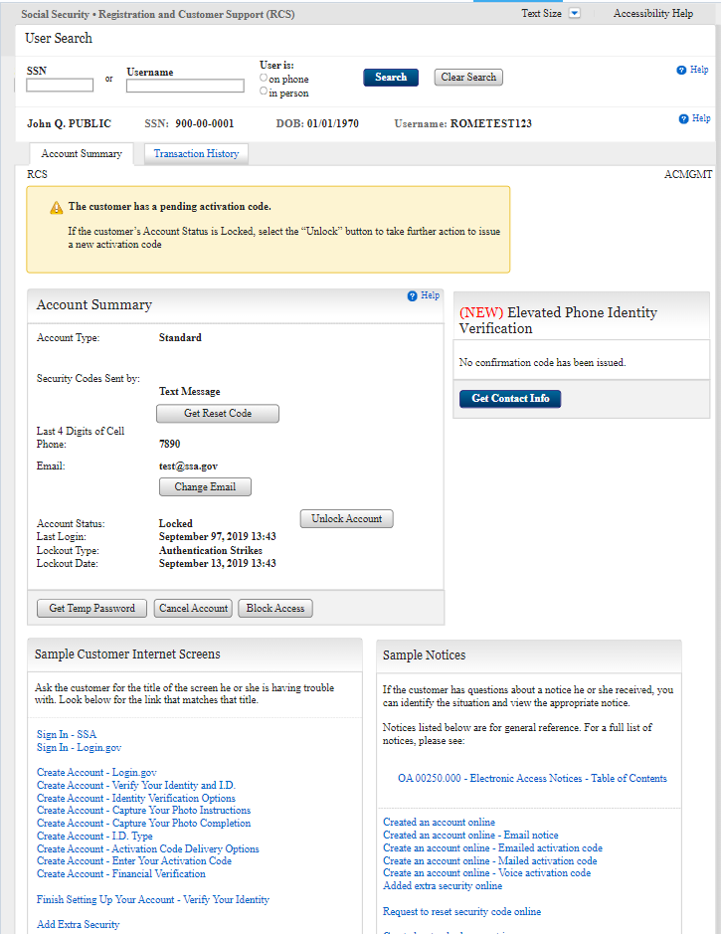Screen dimensions: 721x934
Task: Open the Sign In - Login.gov link
Action: (x=79, y=747)
